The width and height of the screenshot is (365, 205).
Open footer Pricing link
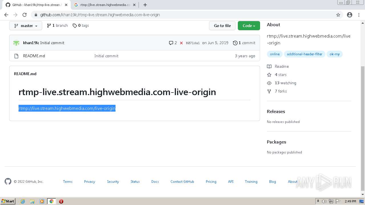(x=211, y=182)
